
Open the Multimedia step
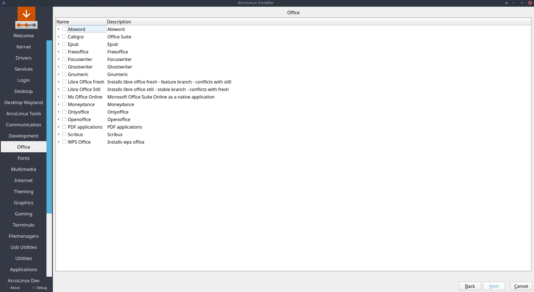tap(24, 169)
